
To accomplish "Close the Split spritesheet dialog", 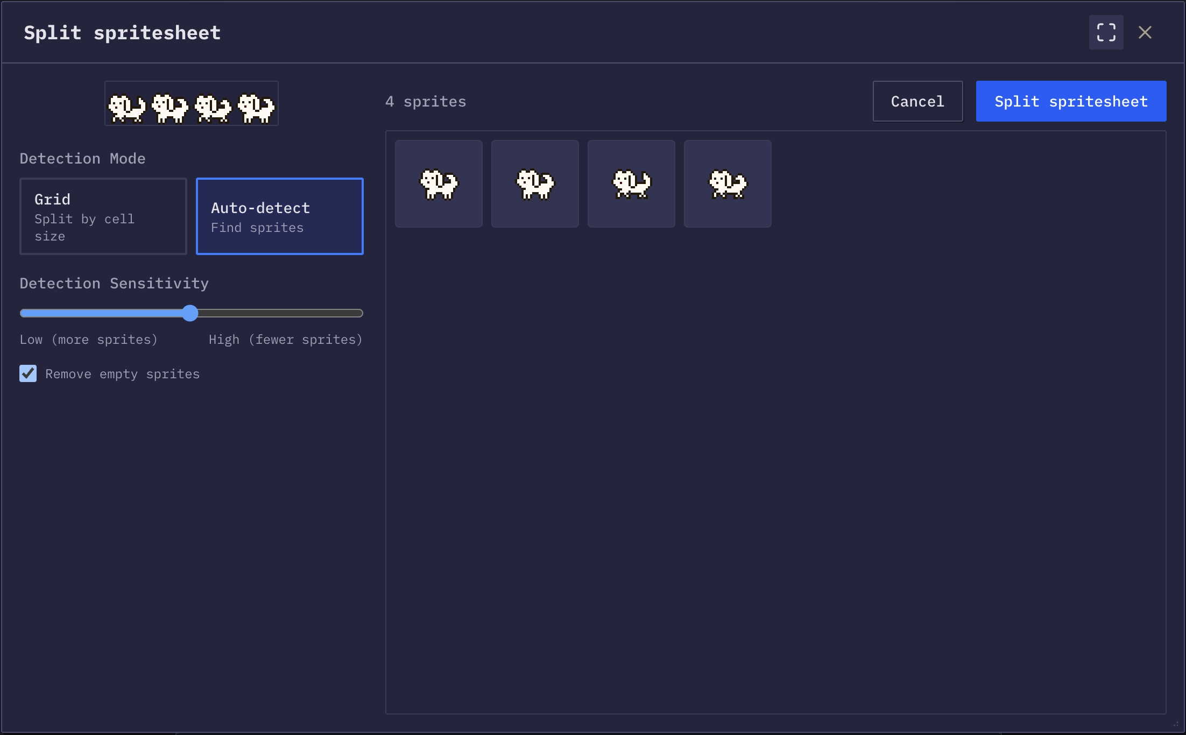I will tap(1145, 32).
